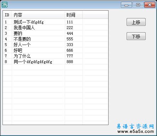Select row 好人一个
This screenshot has height=136, width=157.
tap(55, 45)
